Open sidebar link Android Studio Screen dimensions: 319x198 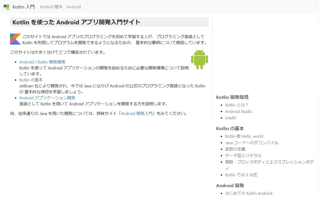(x=239, y=111)
